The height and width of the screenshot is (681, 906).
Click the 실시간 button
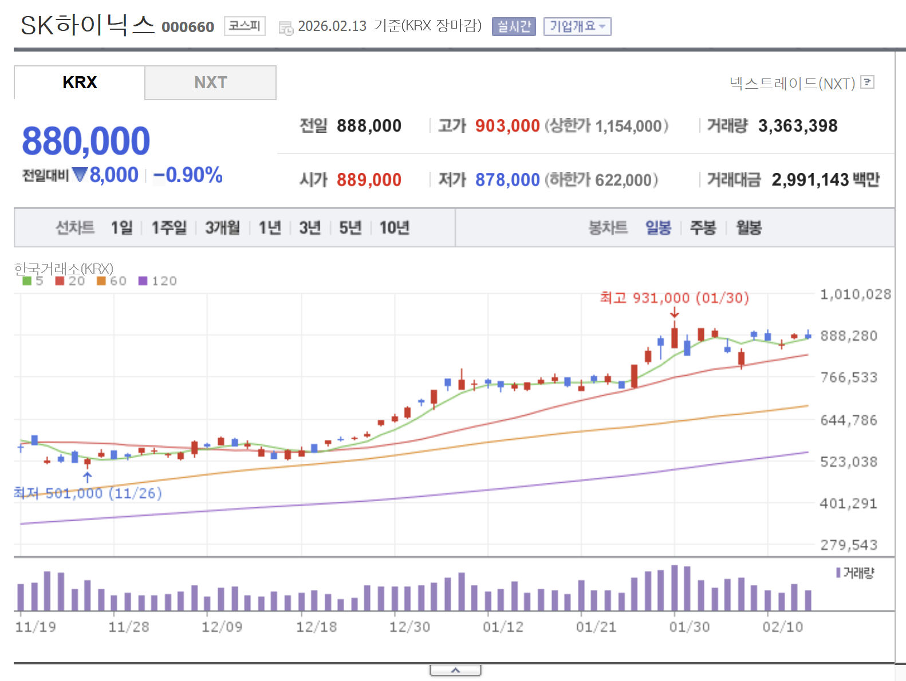[514, 26]
